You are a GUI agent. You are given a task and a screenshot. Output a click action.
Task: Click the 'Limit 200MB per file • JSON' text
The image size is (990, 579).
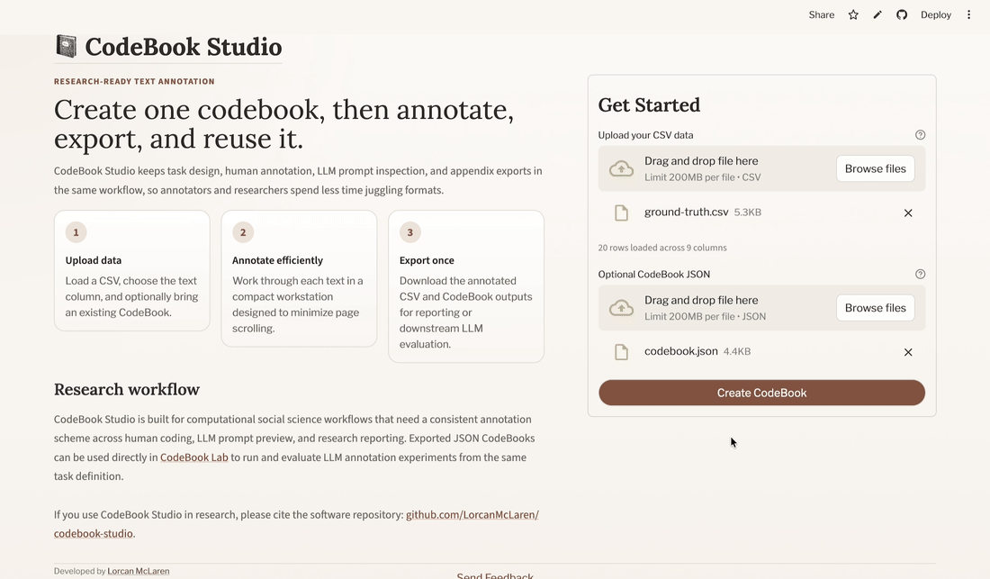(705, 316)
